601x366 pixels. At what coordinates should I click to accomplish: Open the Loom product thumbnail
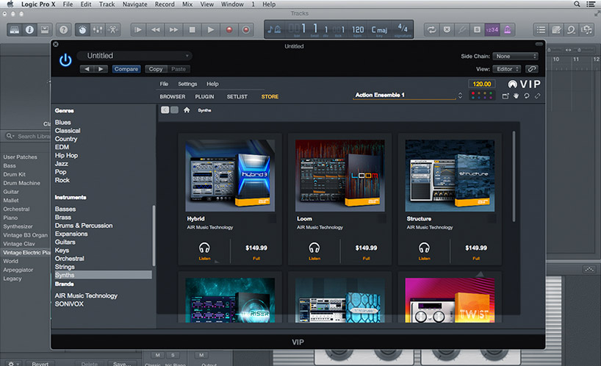click(340, 176)
